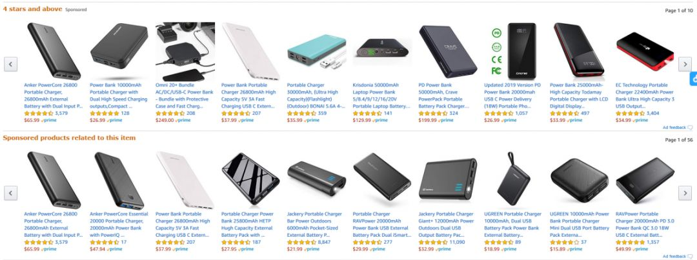Click previous arrow in Sponsored products carousel

pyautogui.click(x=11, y=193)
